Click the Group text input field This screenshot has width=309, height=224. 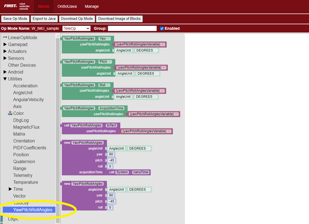[132, 28]
